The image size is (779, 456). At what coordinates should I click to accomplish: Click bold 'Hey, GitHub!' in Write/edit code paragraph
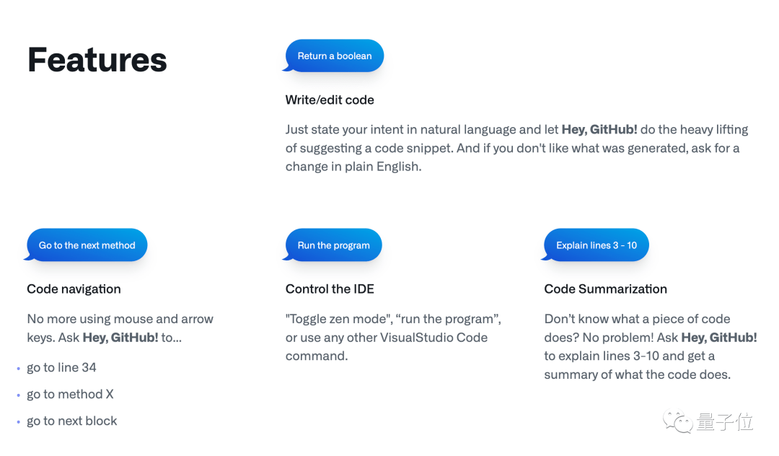point(599,130)
